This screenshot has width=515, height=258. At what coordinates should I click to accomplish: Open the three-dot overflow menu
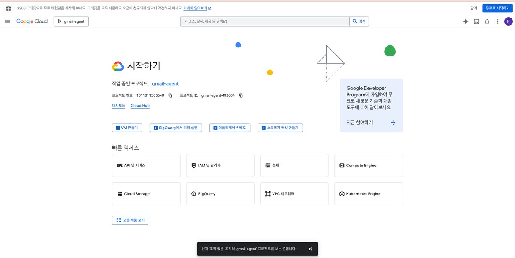click(497, 21)
